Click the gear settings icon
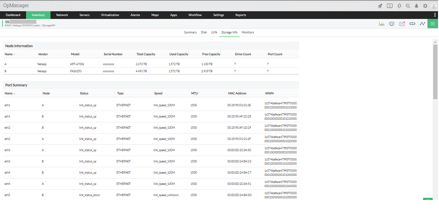The height and width of the screenshot is (215, 439). pos(425,6)
